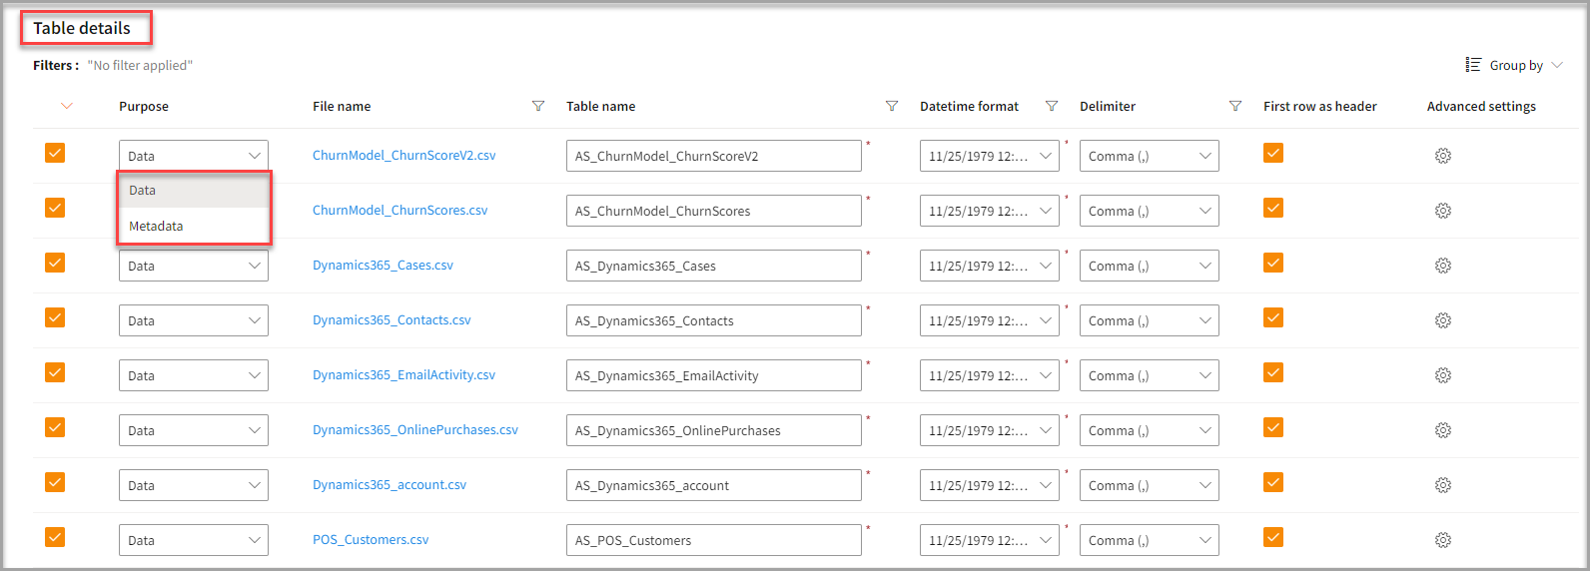This screenshot has width=1590, height=571.
Task: Filter the Table name column
Action: pyautogui.click(x=892, y=106)
